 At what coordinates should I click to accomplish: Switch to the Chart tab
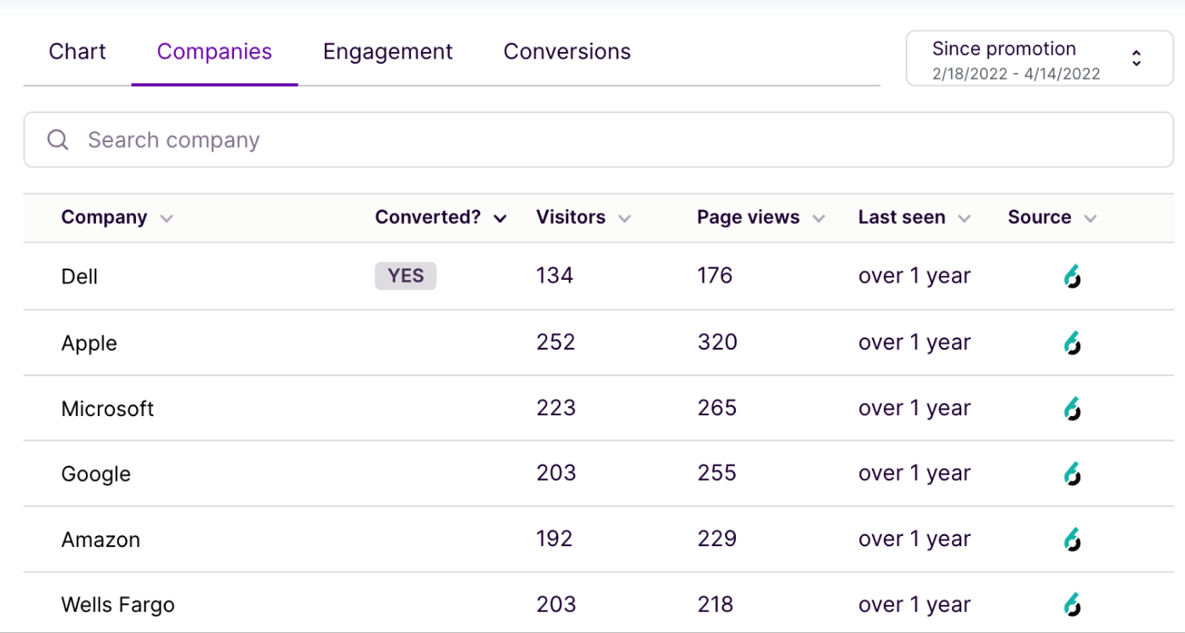pos(77,52)
